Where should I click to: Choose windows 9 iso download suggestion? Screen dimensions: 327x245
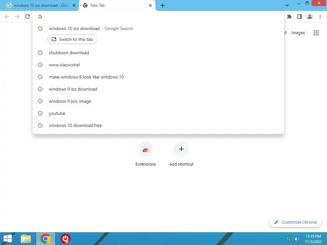click(x=158, y=89)
